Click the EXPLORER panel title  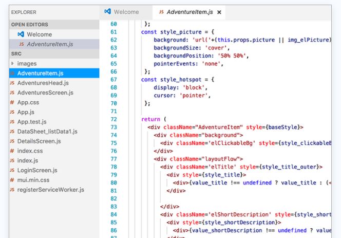click(x=24, y=12)
